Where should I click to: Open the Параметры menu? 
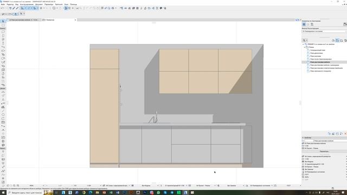[x=49, y=4]
